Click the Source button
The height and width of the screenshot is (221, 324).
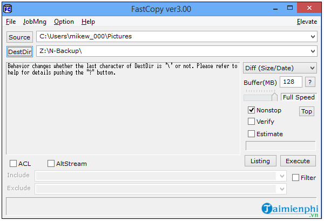[19, 37]
